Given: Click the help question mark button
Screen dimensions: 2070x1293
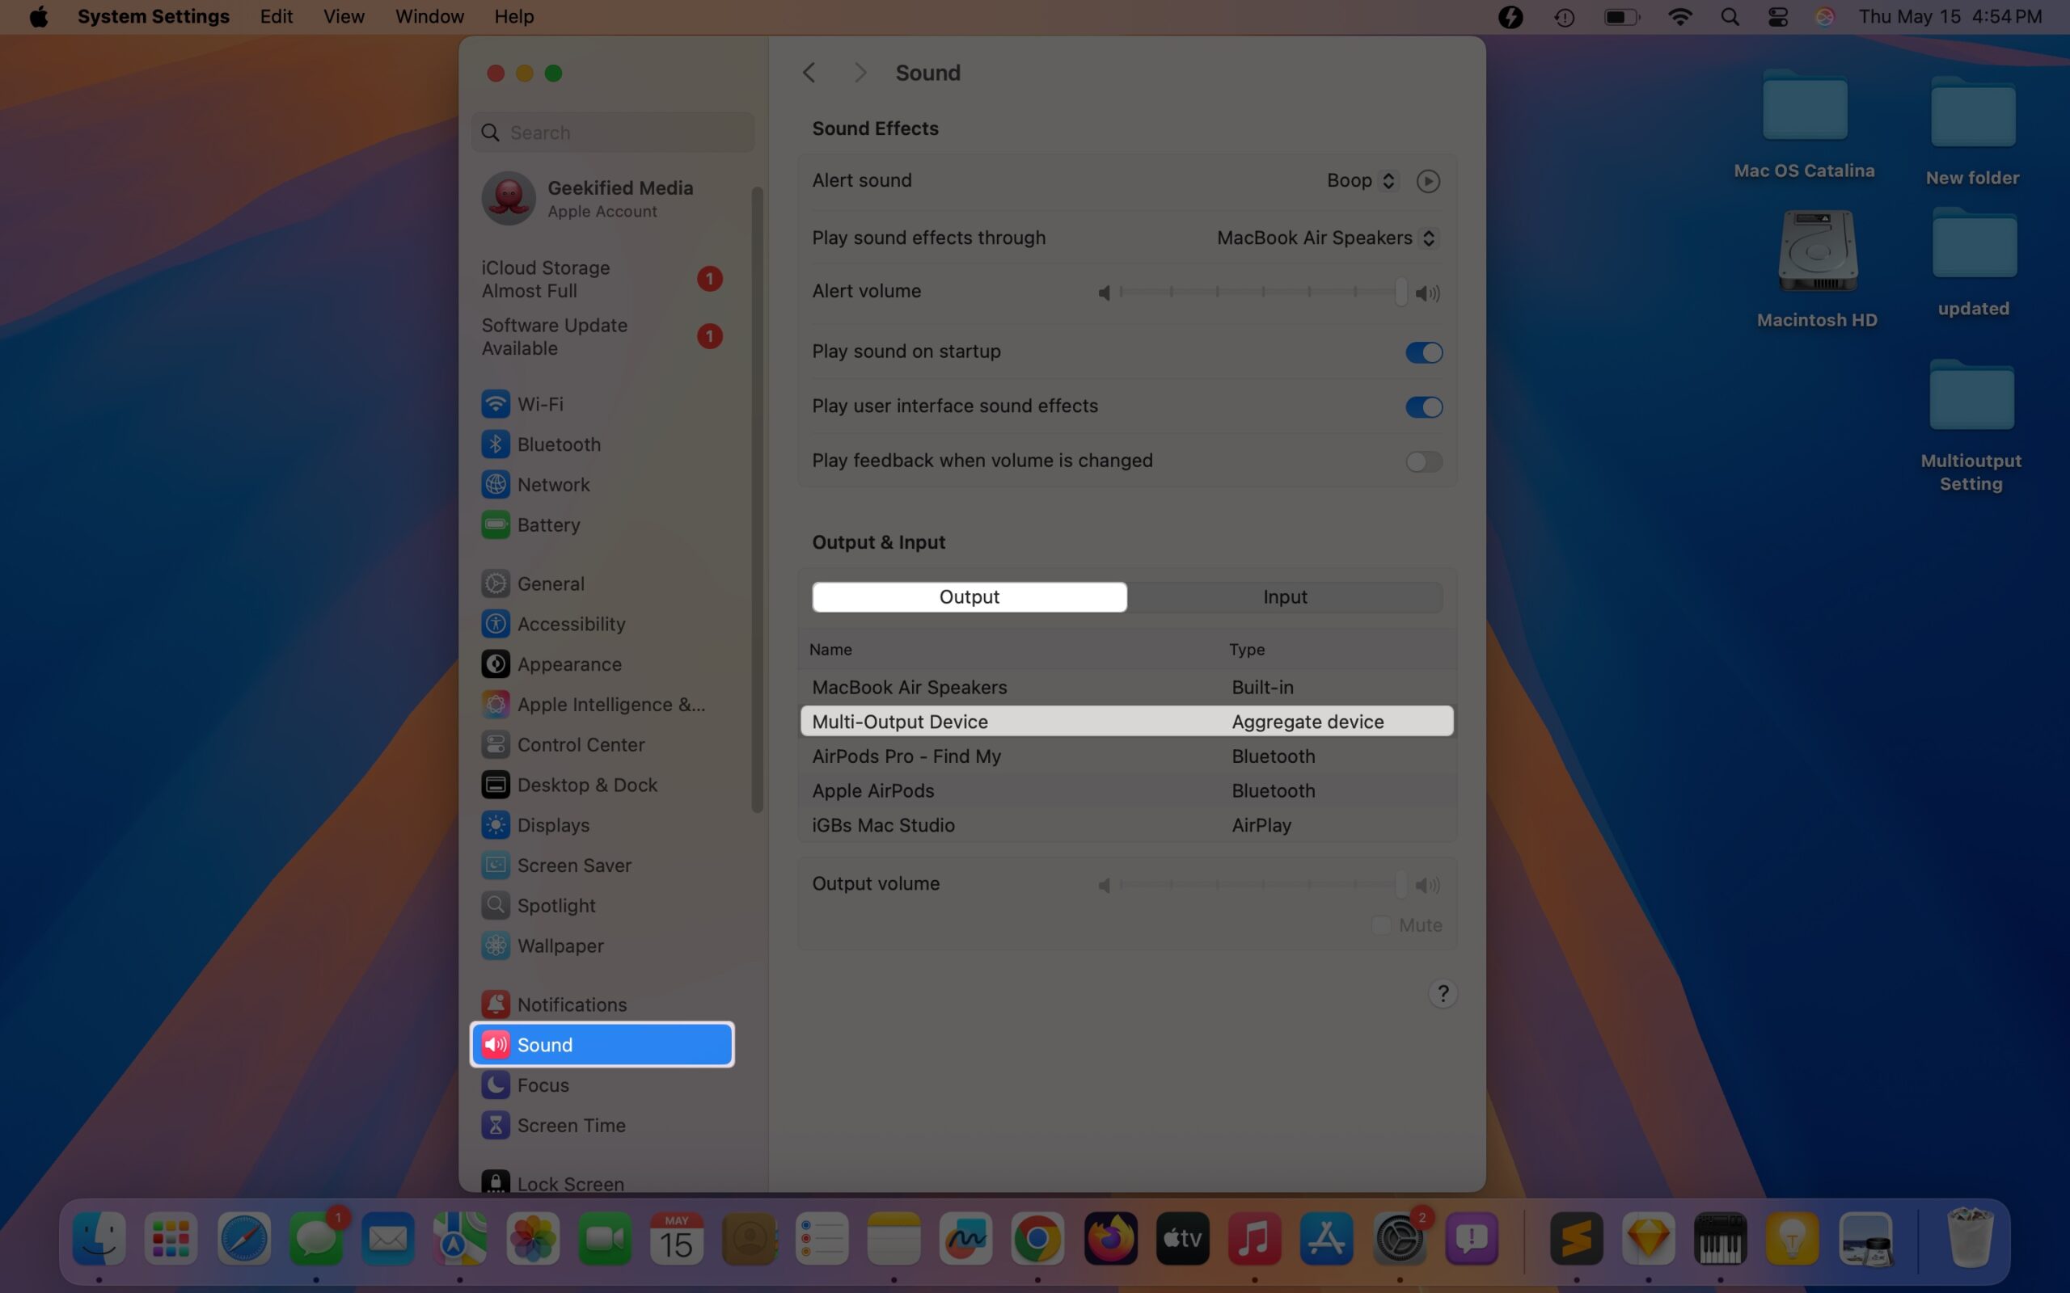Looking at the screenshot, I should pos(1443,993).
